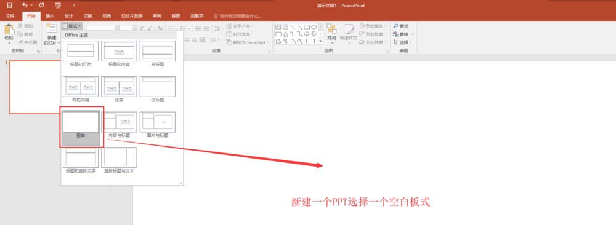This screenshot has width=616, height=225.
Task: Select the 比较 (Comparison) layout
Action: click(x=119, y=89)
